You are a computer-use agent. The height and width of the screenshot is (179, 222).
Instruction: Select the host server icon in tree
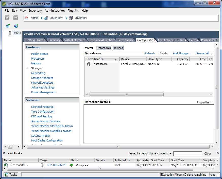click(10, 33)
